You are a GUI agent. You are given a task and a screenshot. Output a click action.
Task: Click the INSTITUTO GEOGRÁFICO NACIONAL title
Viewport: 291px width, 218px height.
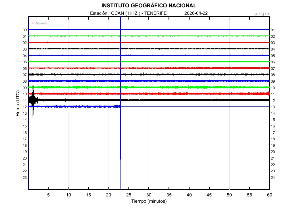[149, 6]
